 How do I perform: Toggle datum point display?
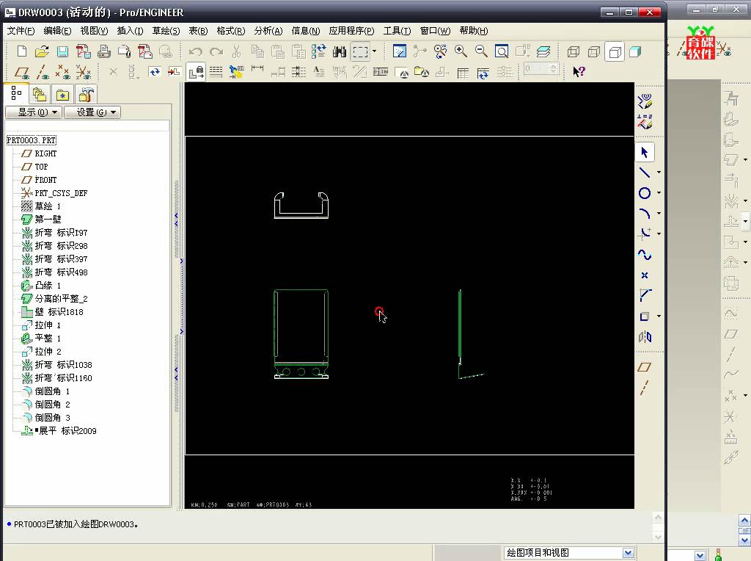63,73
